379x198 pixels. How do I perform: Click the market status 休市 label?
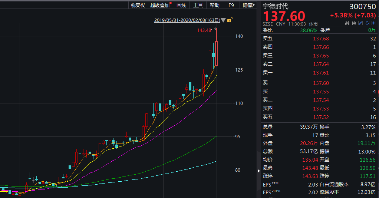click(313, 24)
